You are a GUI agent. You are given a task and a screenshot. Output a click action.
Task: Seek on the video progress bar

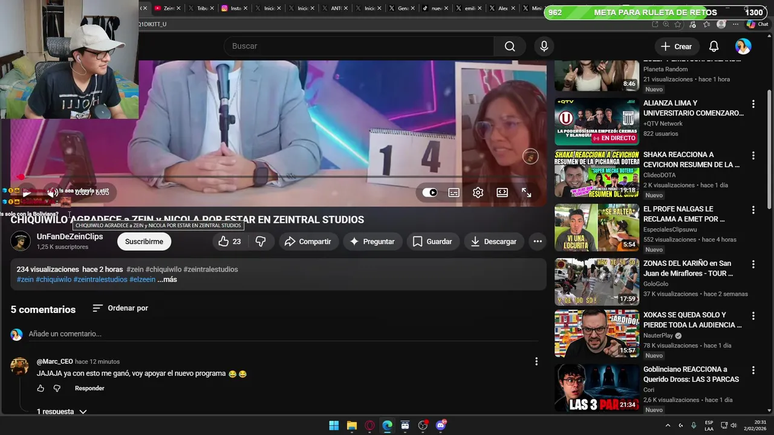278,177
